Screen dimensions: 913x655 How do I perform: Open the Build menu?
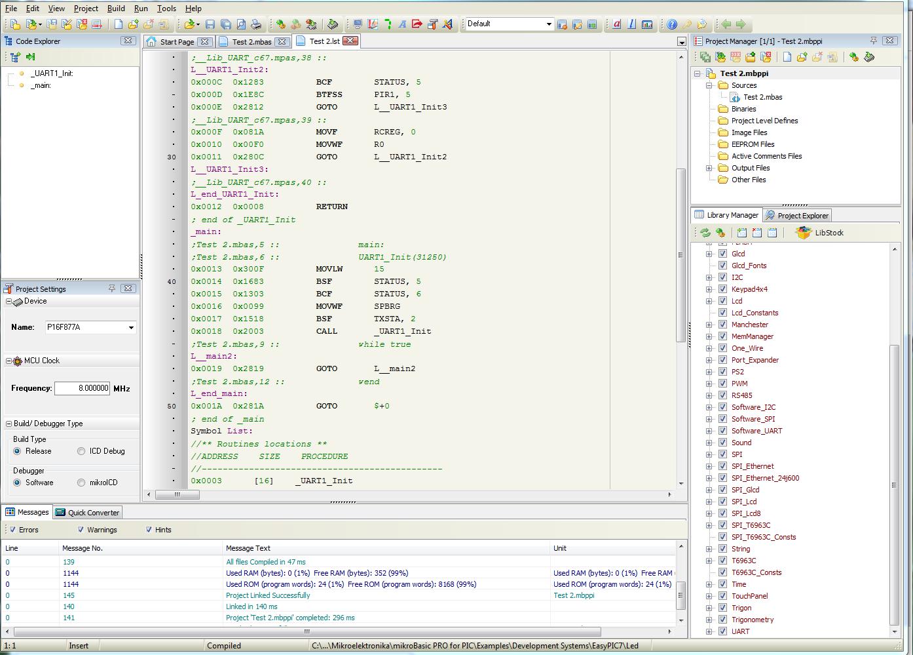[116, 9]
